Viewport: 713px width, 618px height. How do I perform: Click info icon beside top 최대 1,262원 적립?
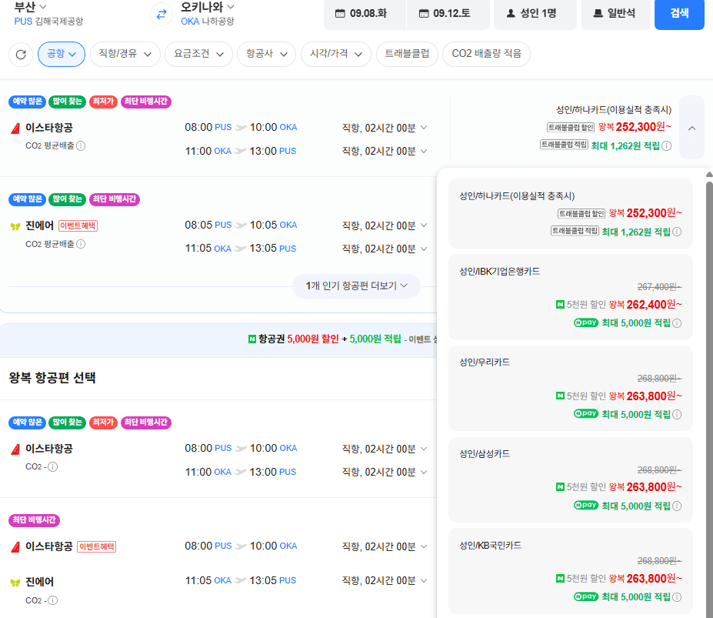(667, 145)
